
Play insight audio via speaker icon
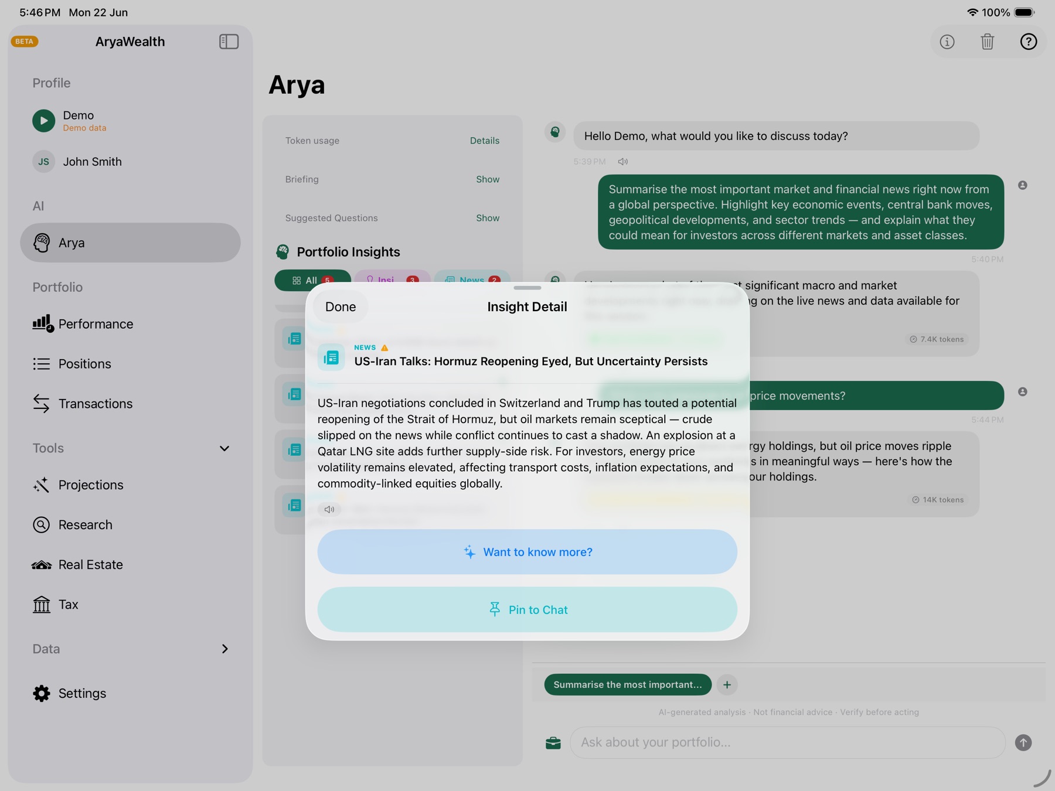[329, 509]
